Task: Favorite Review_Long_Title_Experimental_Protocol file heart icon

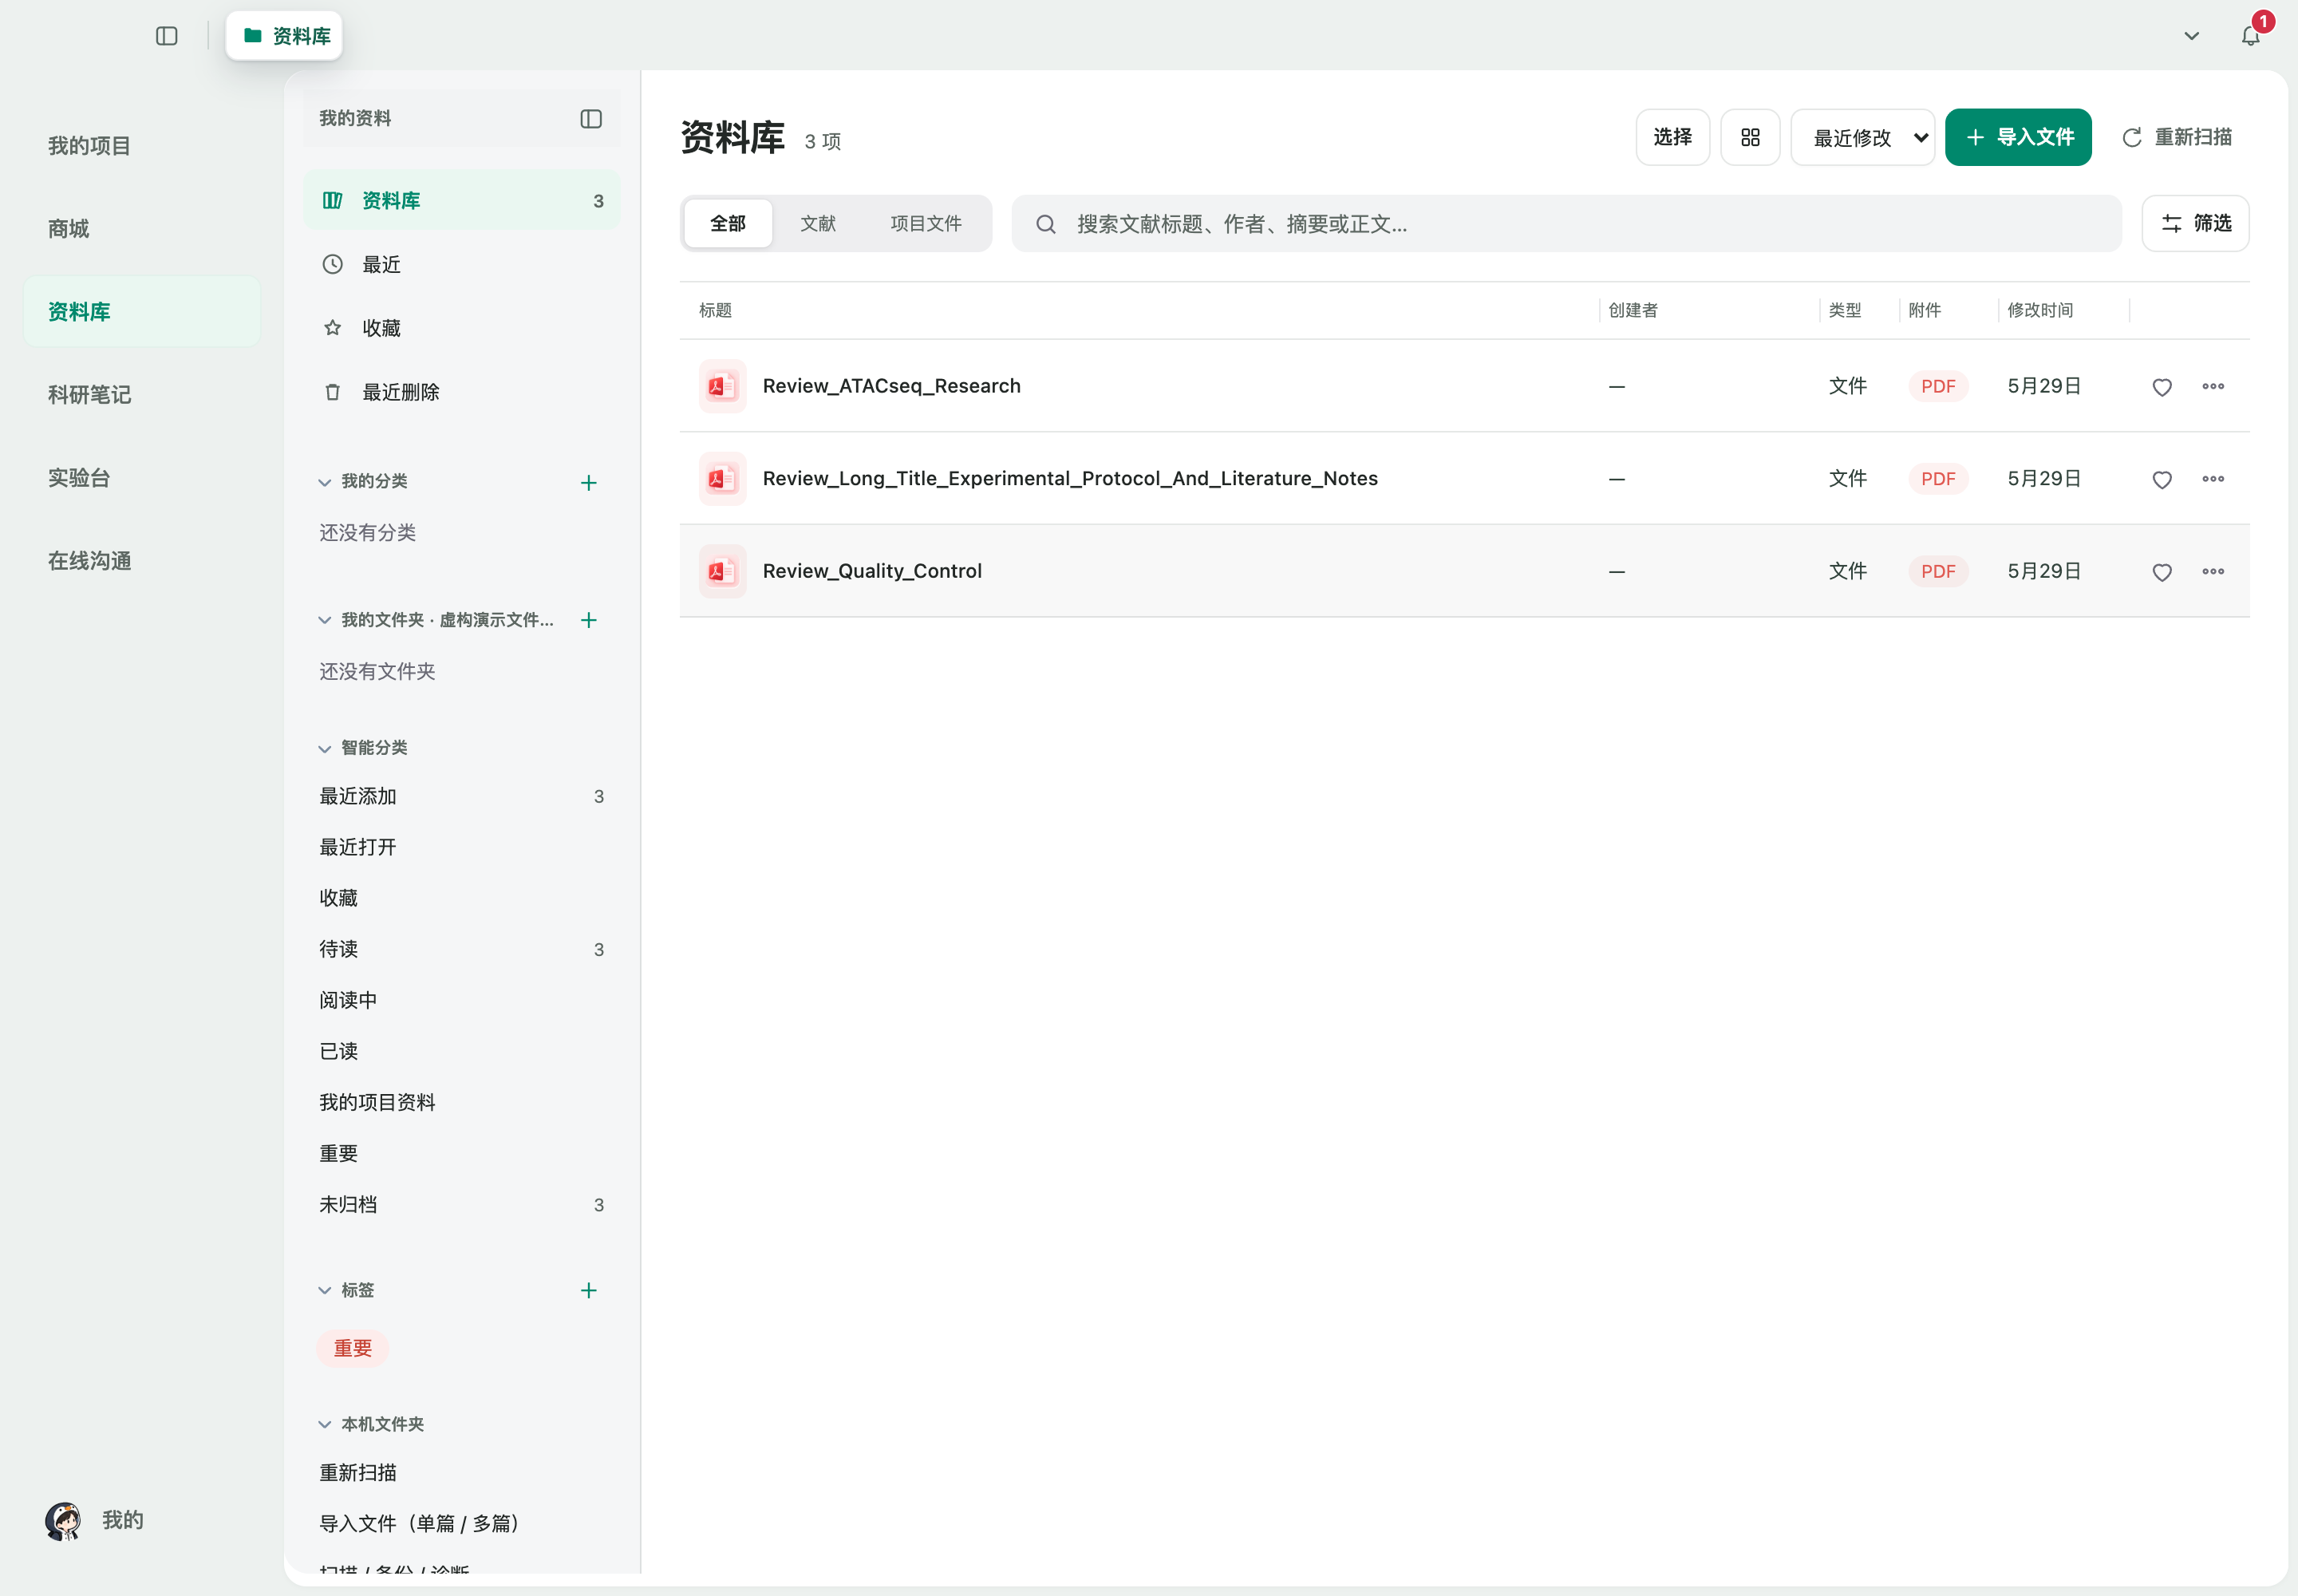Action: [x=2162, y=480]
